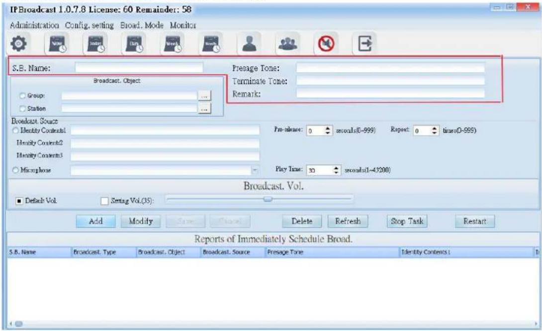Click the horizontal scrollbar thumb of the report table
Image resolution: width=542 pixels, height=331 pixels.
19,324
